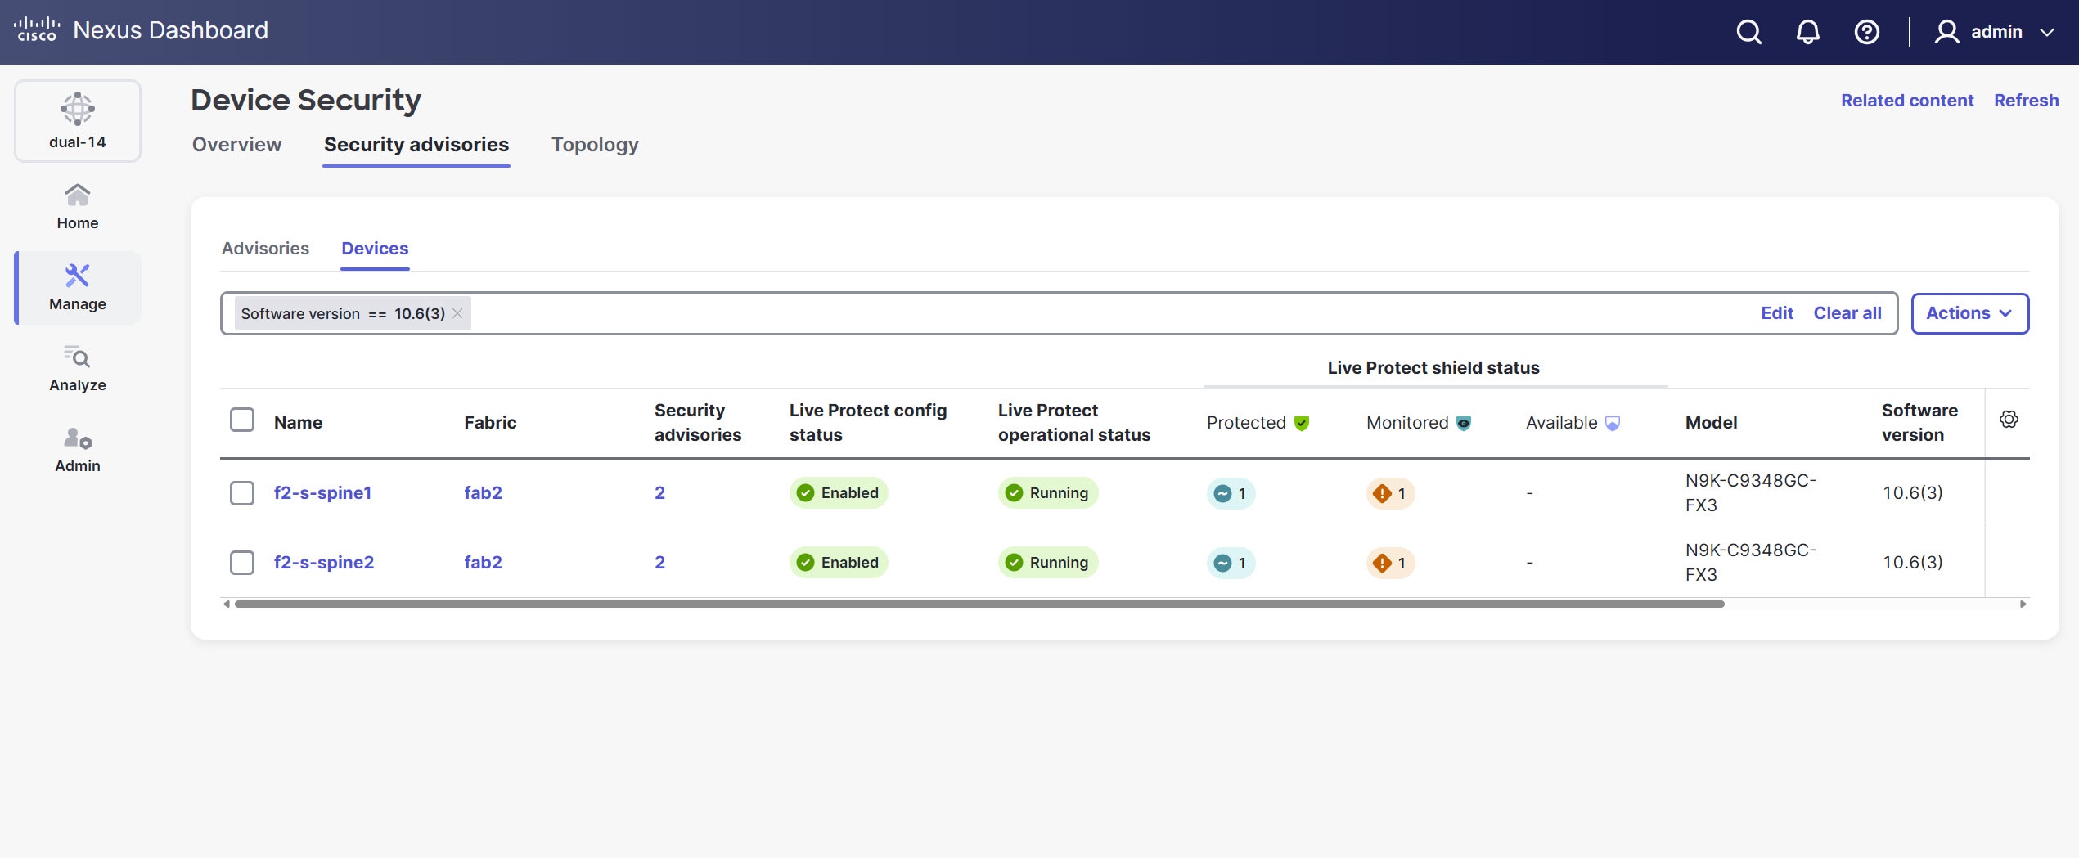
Task: Toggle the select-all rows checkbox
Action: (x=242, y=420)
